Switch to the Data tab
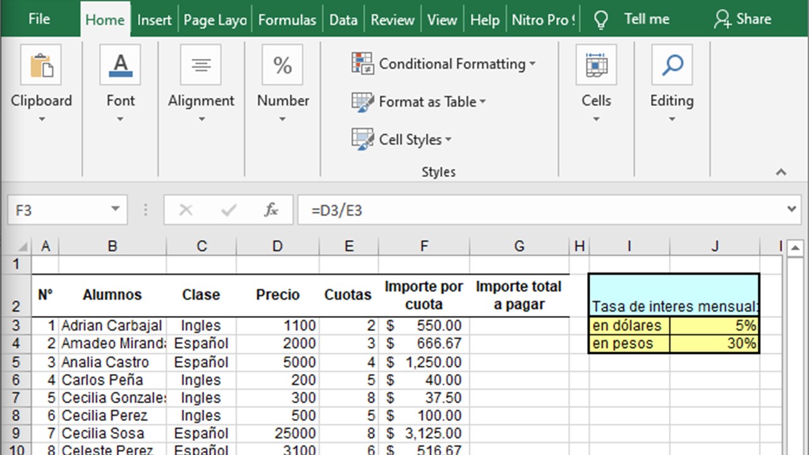This screenshot has height=455, width=809. (x=343, y=19)
